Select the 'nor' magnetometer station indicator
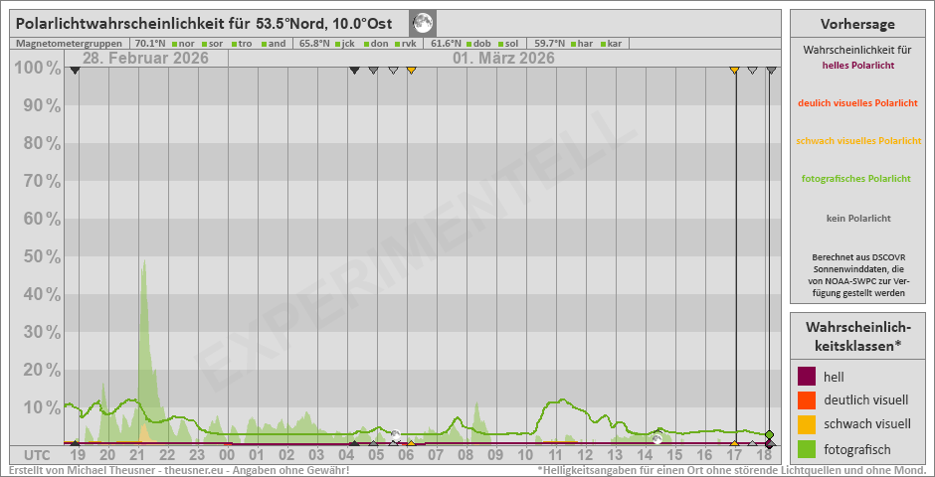The height and width of the screenshot is (477, 935). pos(184,44)
